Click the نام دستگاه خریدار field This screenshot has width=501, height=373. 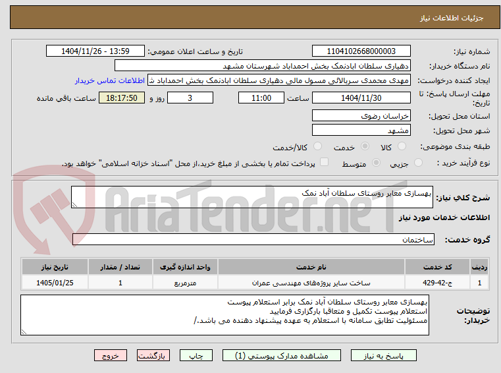point(262,66)
